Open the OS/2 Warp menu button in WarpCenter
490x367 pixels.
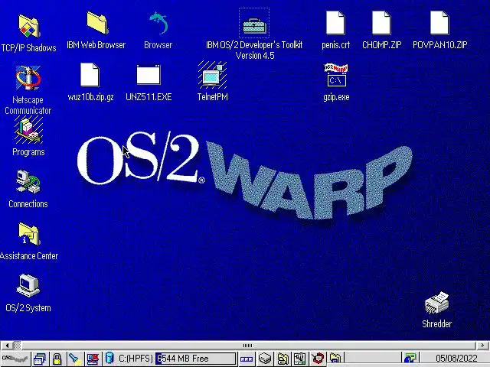point(15,359)
